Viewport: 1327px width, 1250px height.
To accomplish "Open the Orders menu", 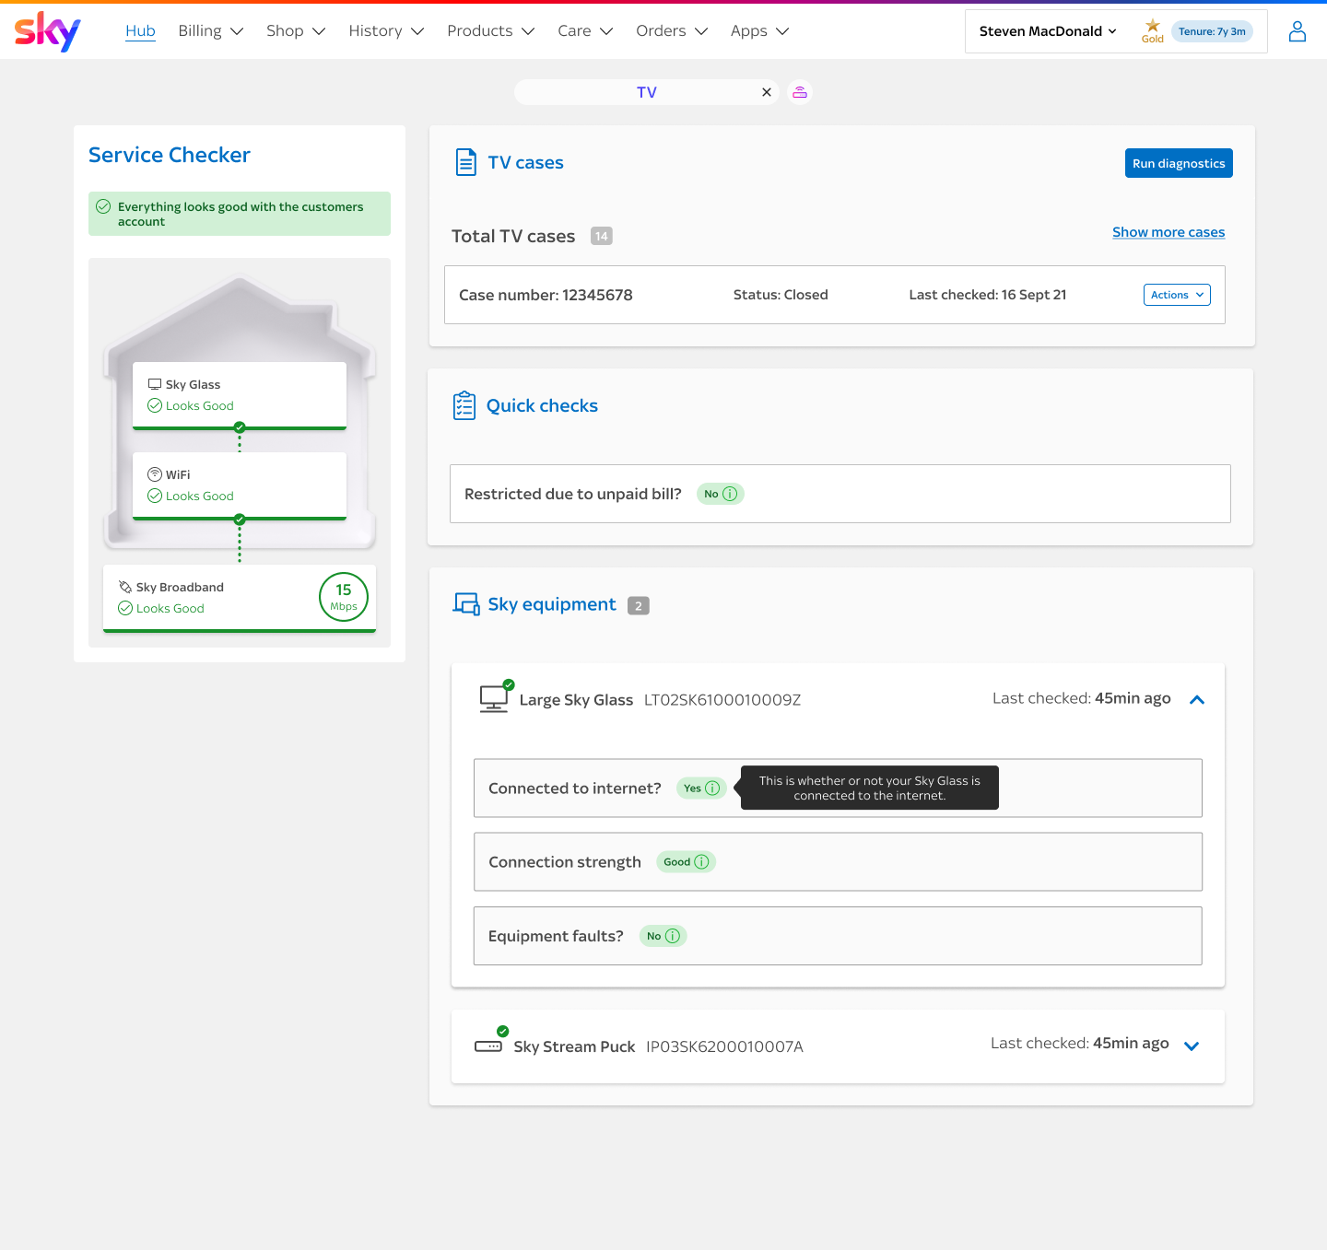I will (672, 30).
